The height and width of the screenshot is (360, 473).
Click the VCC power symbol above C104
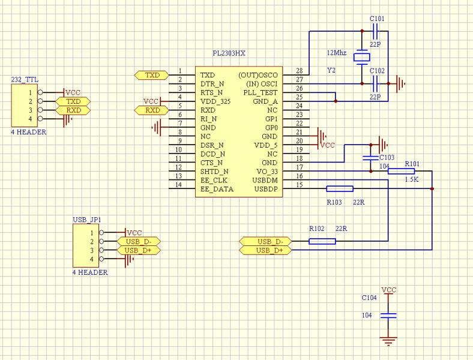tap(389, 291)
